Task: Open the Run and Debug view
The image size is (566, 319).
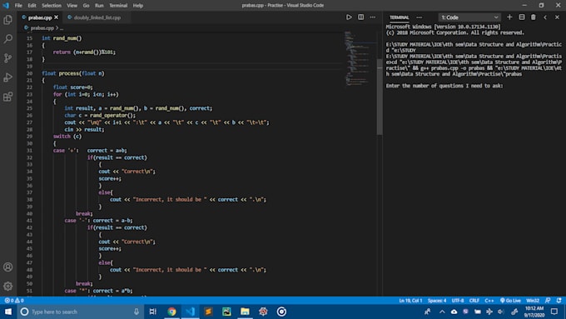Action: [x=8, y=77]
